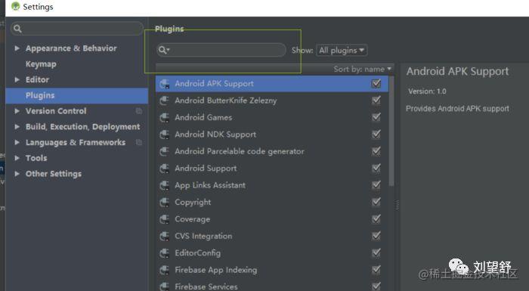Select the CVS Integration plugin row
Viewport: 529px width, 291px height.
(x=272, y=236)
